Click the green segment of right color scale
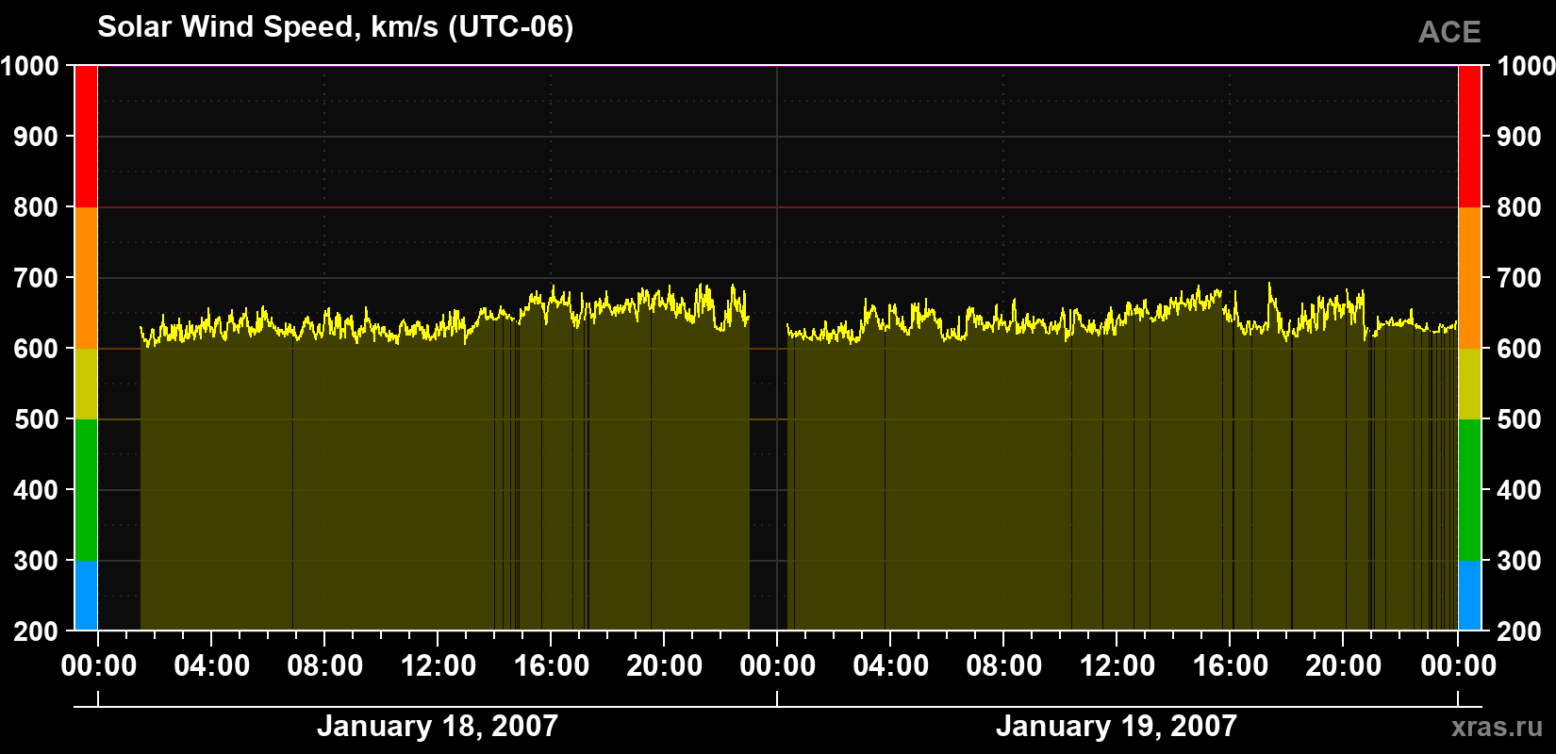 click(1469, 490)
